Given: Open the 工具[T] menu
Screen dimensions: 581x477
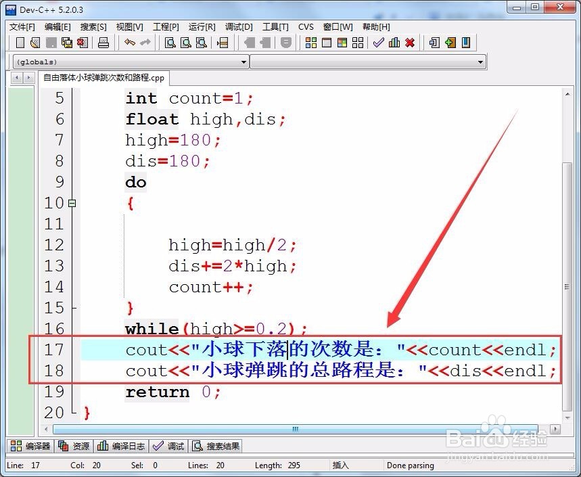Looking at the screenshot, I should click(275, 26).
